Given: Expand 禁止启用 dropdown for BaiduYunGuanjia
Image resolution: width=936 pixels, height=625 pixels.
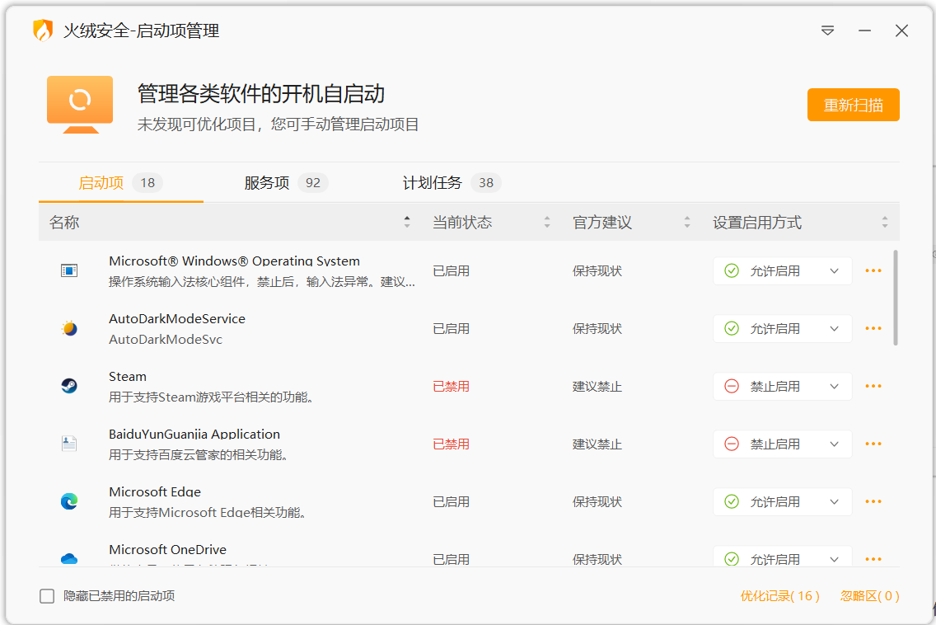Looking at the screenshot, I should pos(783,444).
